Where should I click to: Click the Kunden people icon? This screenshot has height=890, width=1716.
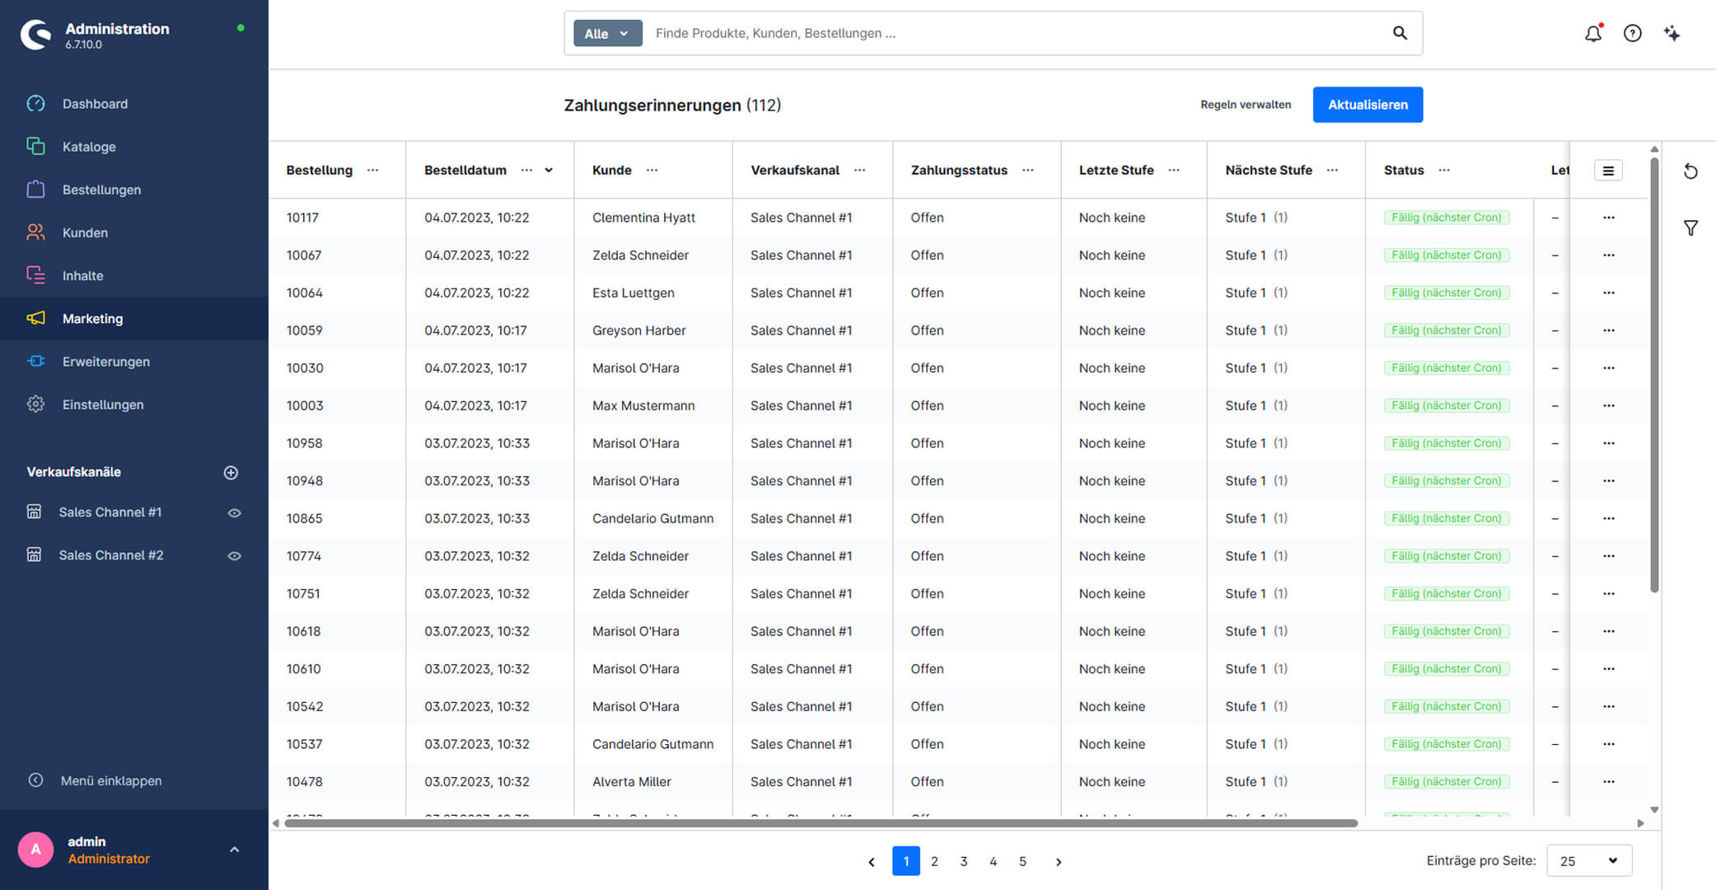35,232
